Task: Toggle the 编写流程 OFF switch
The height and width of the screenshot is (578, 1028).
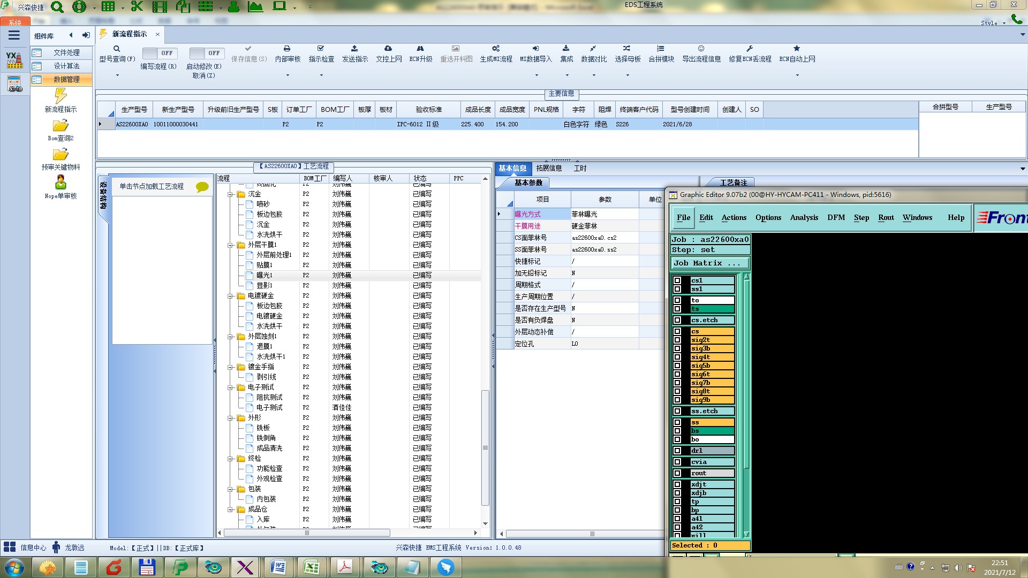Action: 158,53
